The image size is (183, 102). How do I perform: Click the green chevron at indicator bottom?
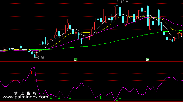(x=117, y=101)
